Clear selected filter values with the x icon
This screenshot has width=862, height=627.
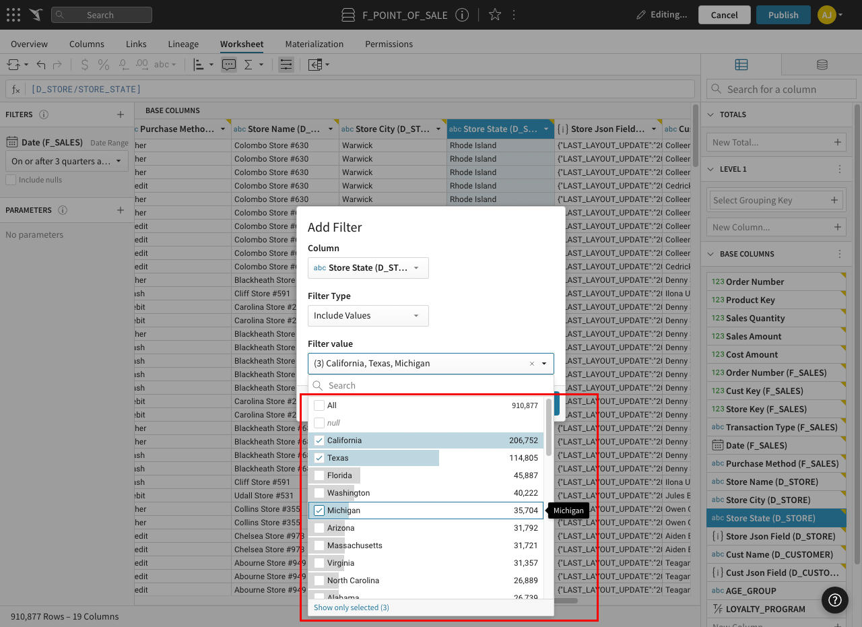[531, 364]
